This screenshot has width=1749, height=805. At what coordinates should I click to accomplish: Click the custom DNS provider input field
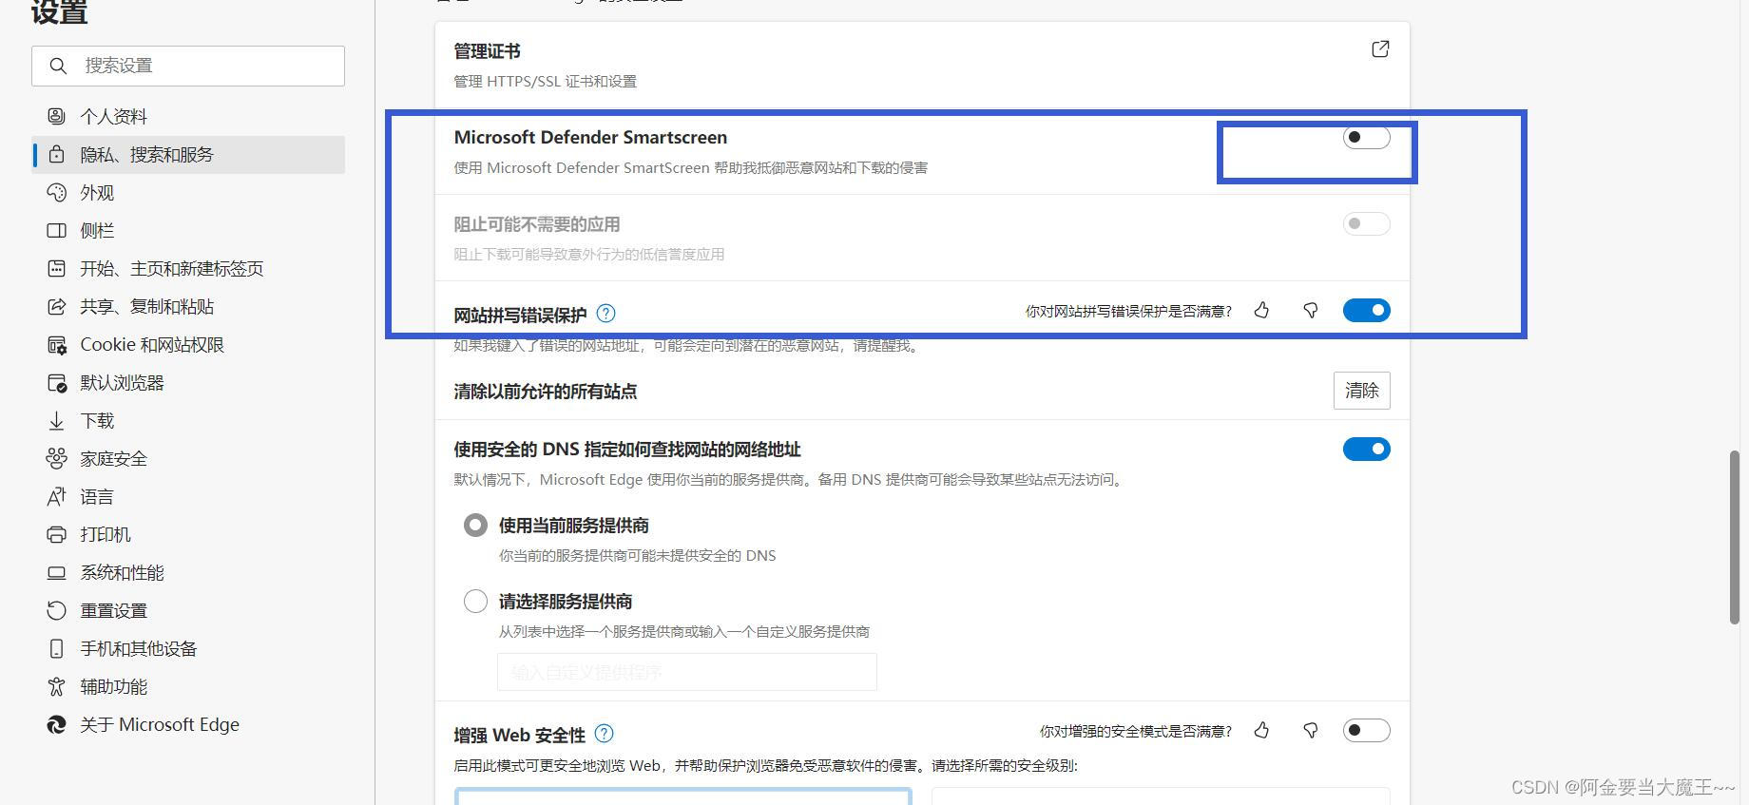click(x=686, y=672)
